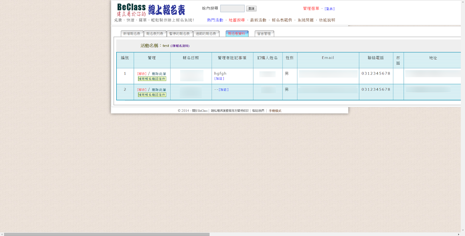Open the 地圖搜尋 link

[x=238, y=20]
